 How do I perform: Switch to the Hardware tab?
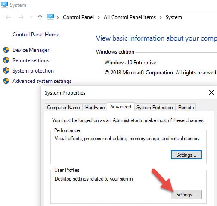click(x=95, y=108)
